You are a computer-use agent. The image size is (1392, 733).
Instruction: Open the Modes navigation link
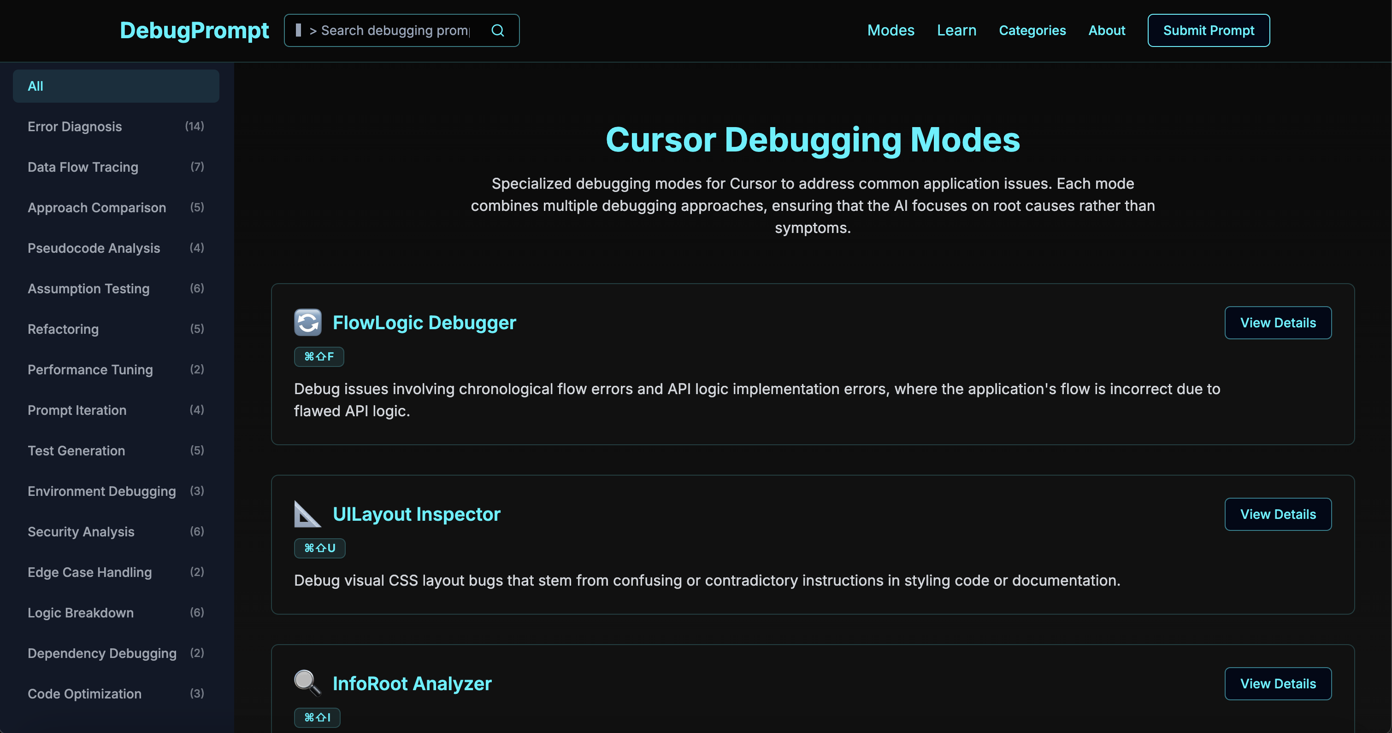[891, 31]
